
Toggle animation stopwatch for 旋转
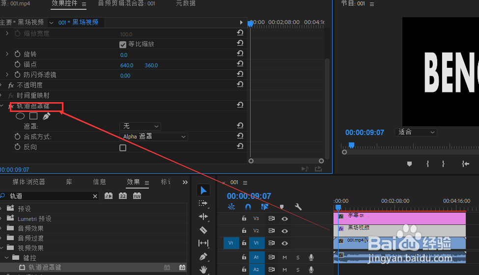(x=17, y=54)
